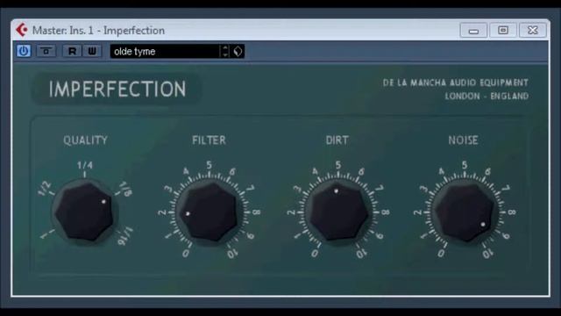Select the 1/4 mark on Quality dial
This screenshot has height=316, width=561.
point(85,165)
